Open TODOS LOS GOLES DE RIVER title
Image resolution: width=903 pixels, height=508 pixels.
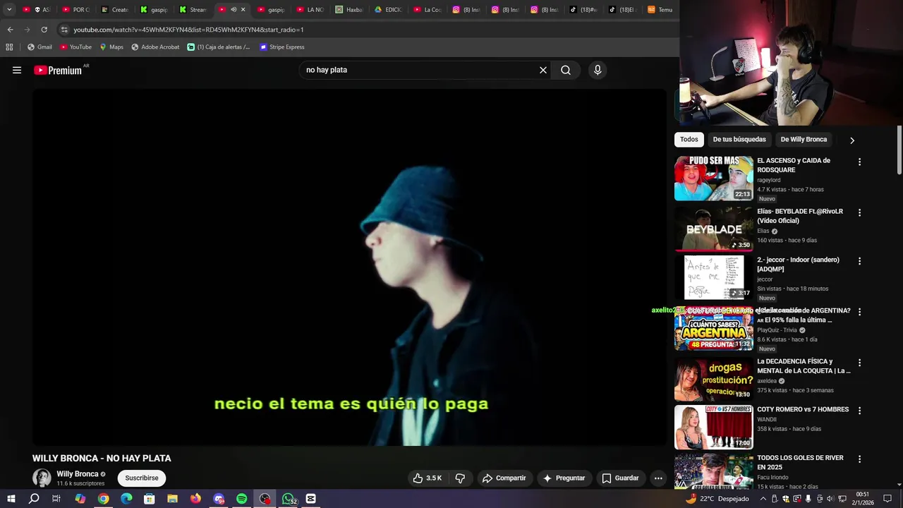[x=800, y=462]
